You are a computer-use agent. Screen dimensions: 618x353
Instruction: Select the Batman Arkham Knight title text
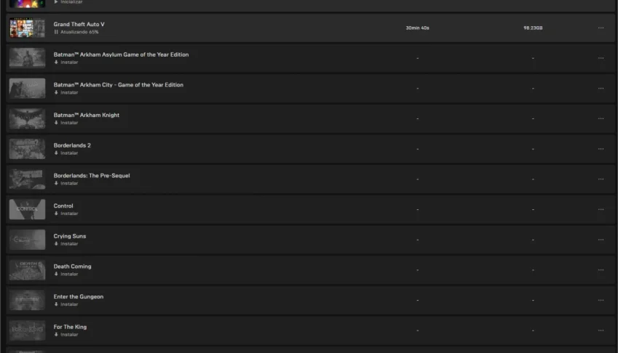pos(87,115)
